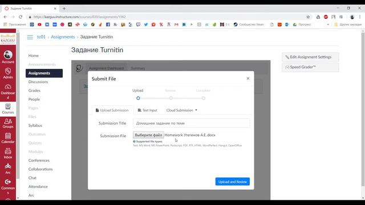Follow the Assignments breadcrumb link
The height and width of the screenshot is (205, 365).
tap(63, 37)
